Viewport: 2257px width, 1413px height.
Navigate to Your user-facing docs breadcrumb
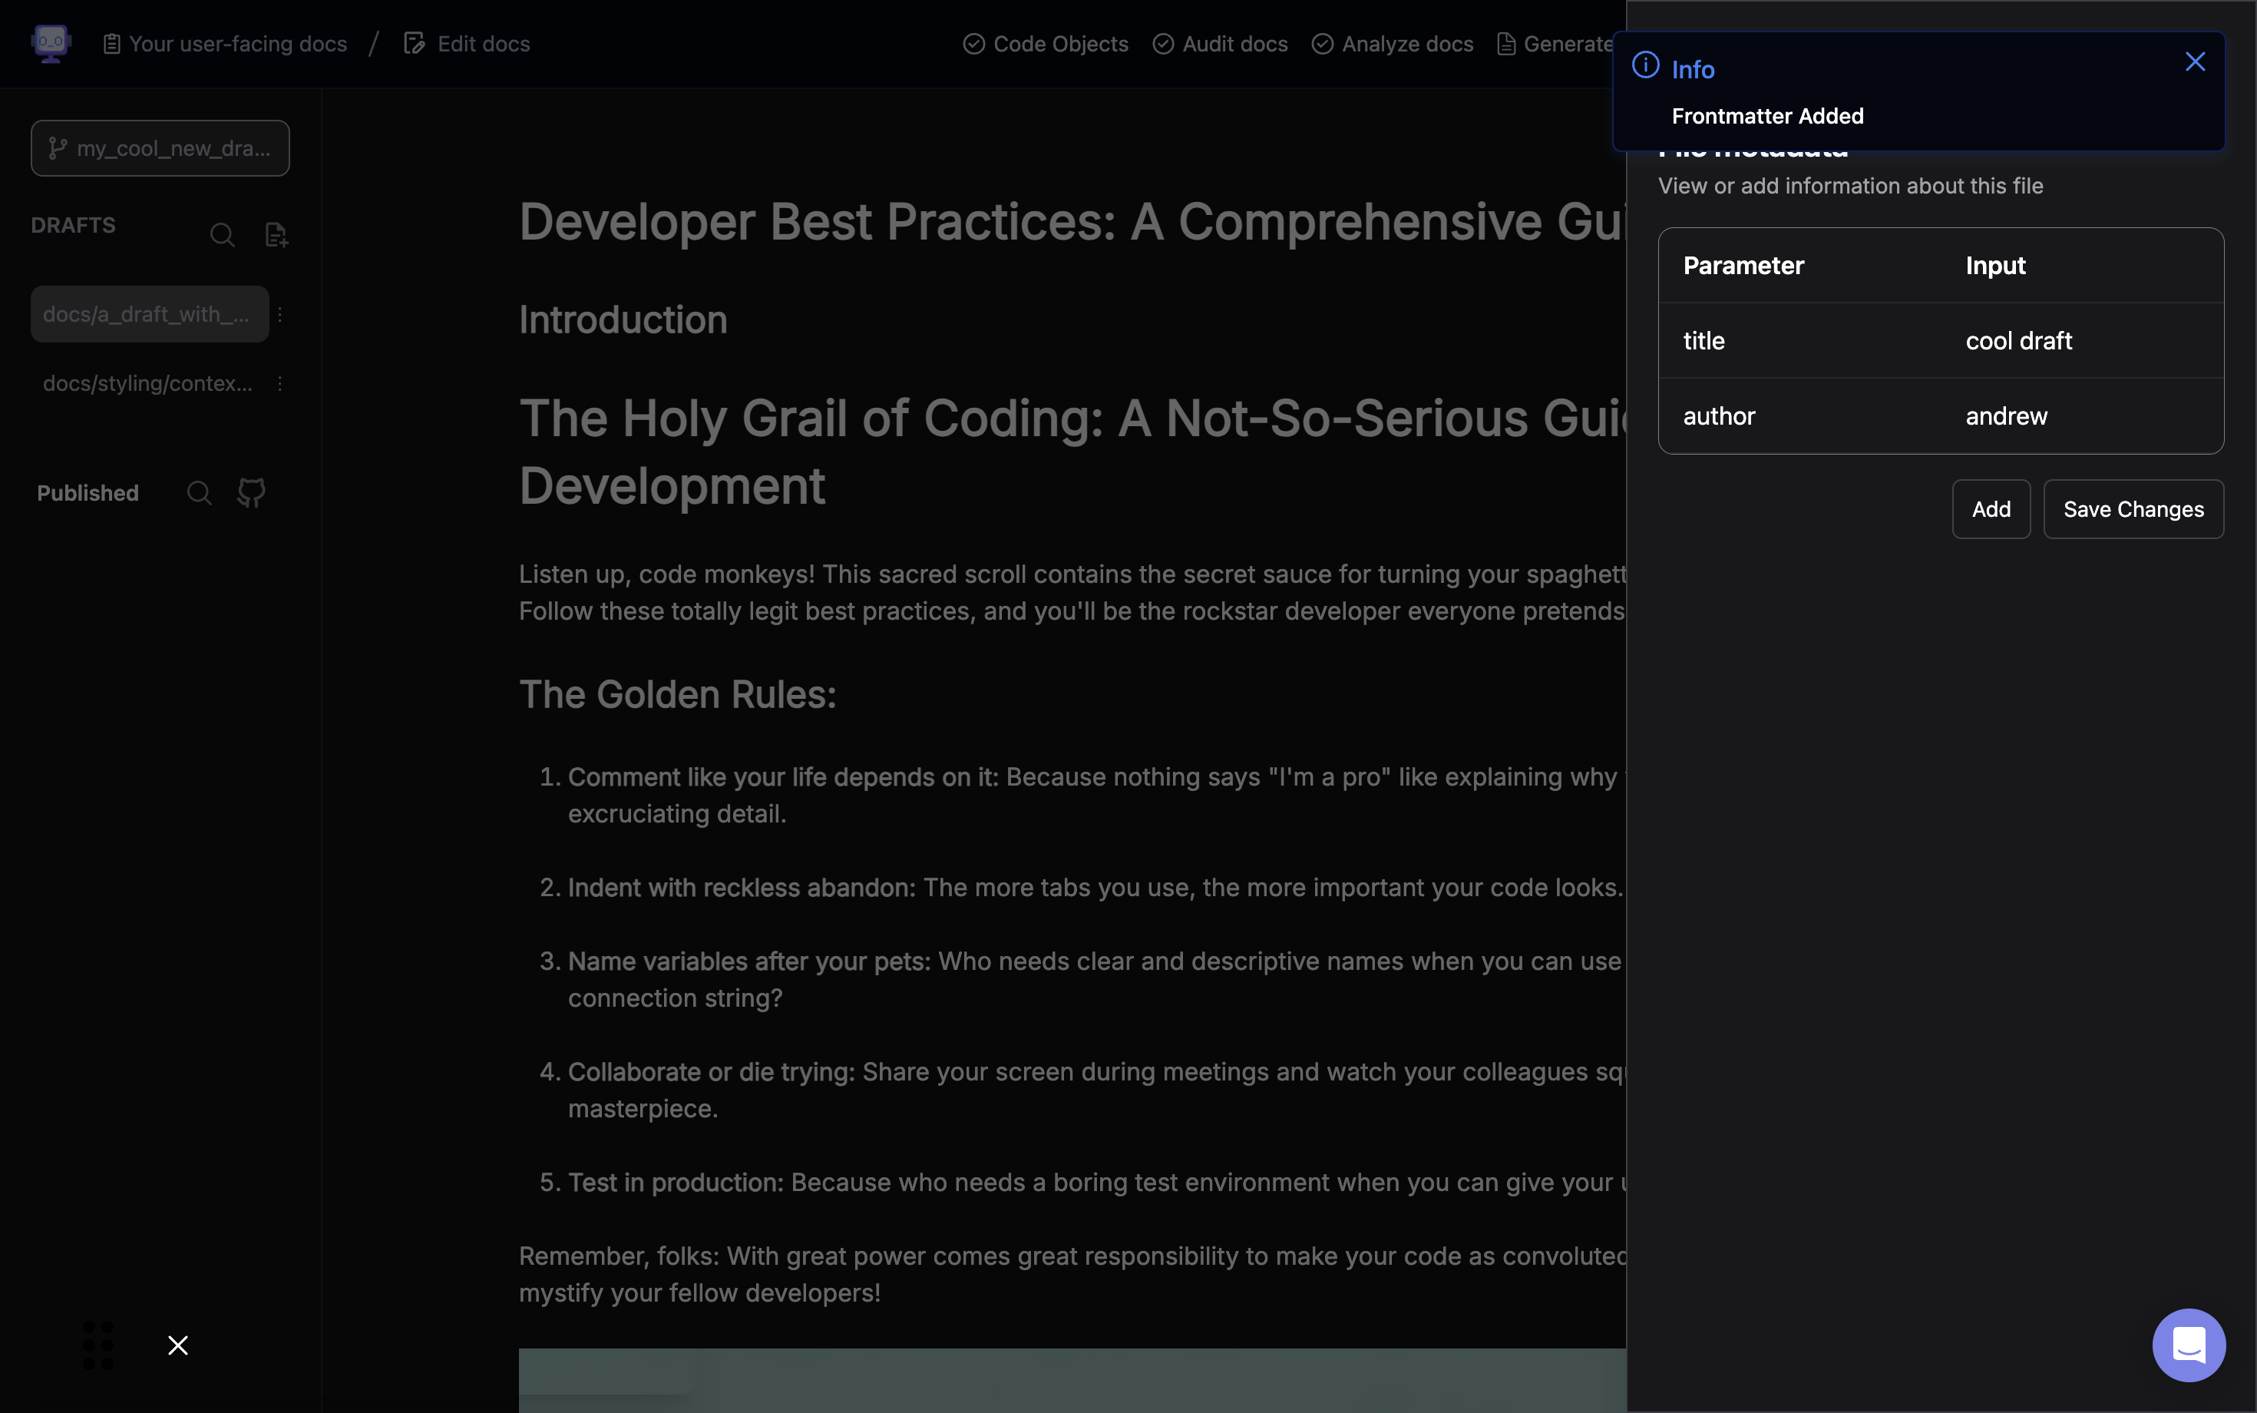224,44
